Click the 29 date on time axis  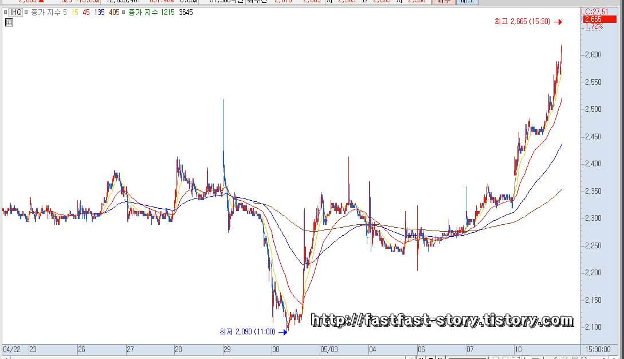(227, 349)
